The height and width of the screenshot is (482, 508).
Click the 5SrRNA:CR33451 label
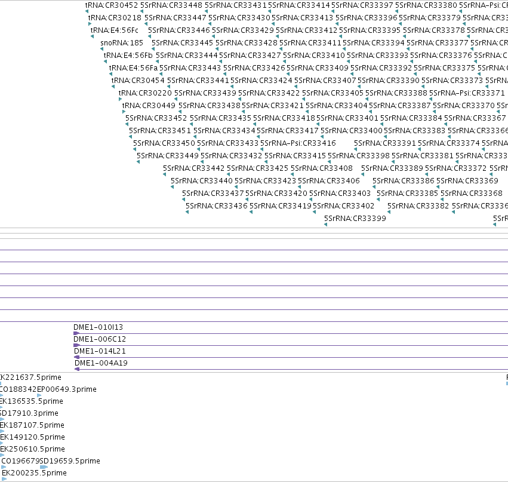click(160, 131)
